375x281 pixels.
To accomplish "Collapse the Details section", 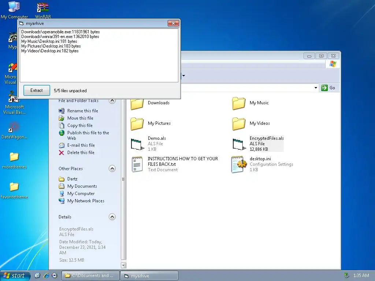I will tap(112, 217).
